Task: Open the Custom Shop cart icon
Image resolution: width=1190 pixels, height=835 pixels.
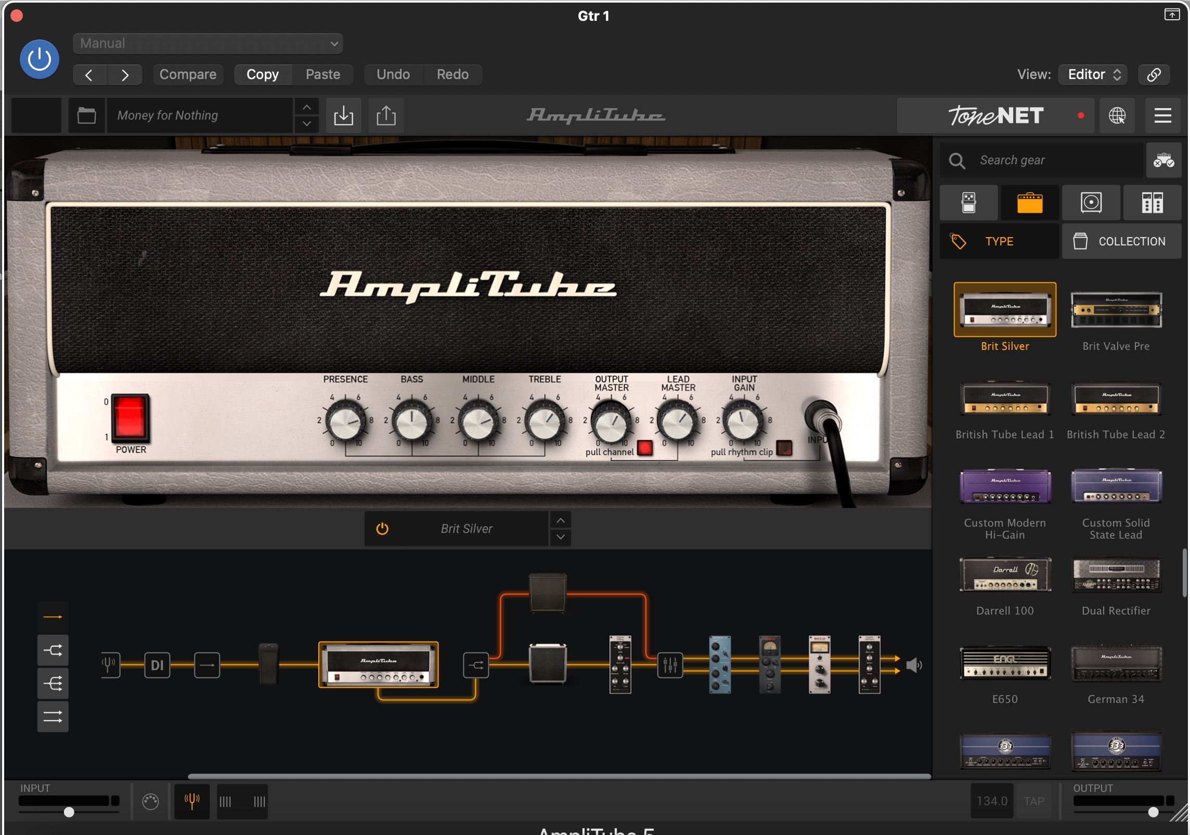Action: [x=1163, y=160]
